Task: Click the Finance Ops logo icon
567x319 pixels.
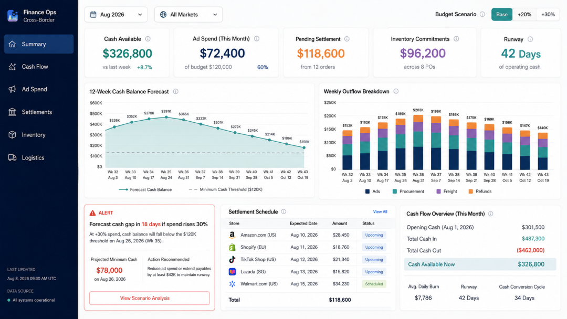Action: (x=13, y=16)
